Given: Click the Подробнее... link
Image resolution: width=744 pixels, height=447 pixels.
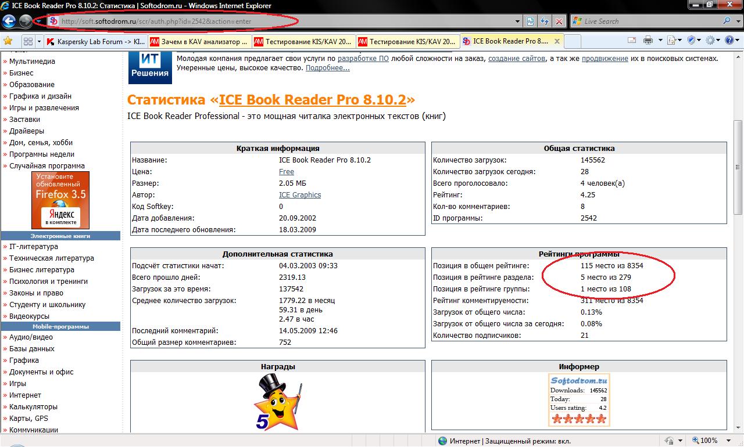Looking at the screenshot, I should click(327, 68).
